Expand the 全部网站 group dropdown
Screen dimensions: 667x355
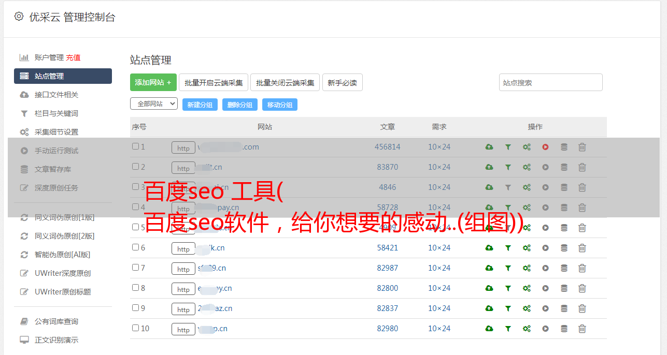(x=154, y=103)
